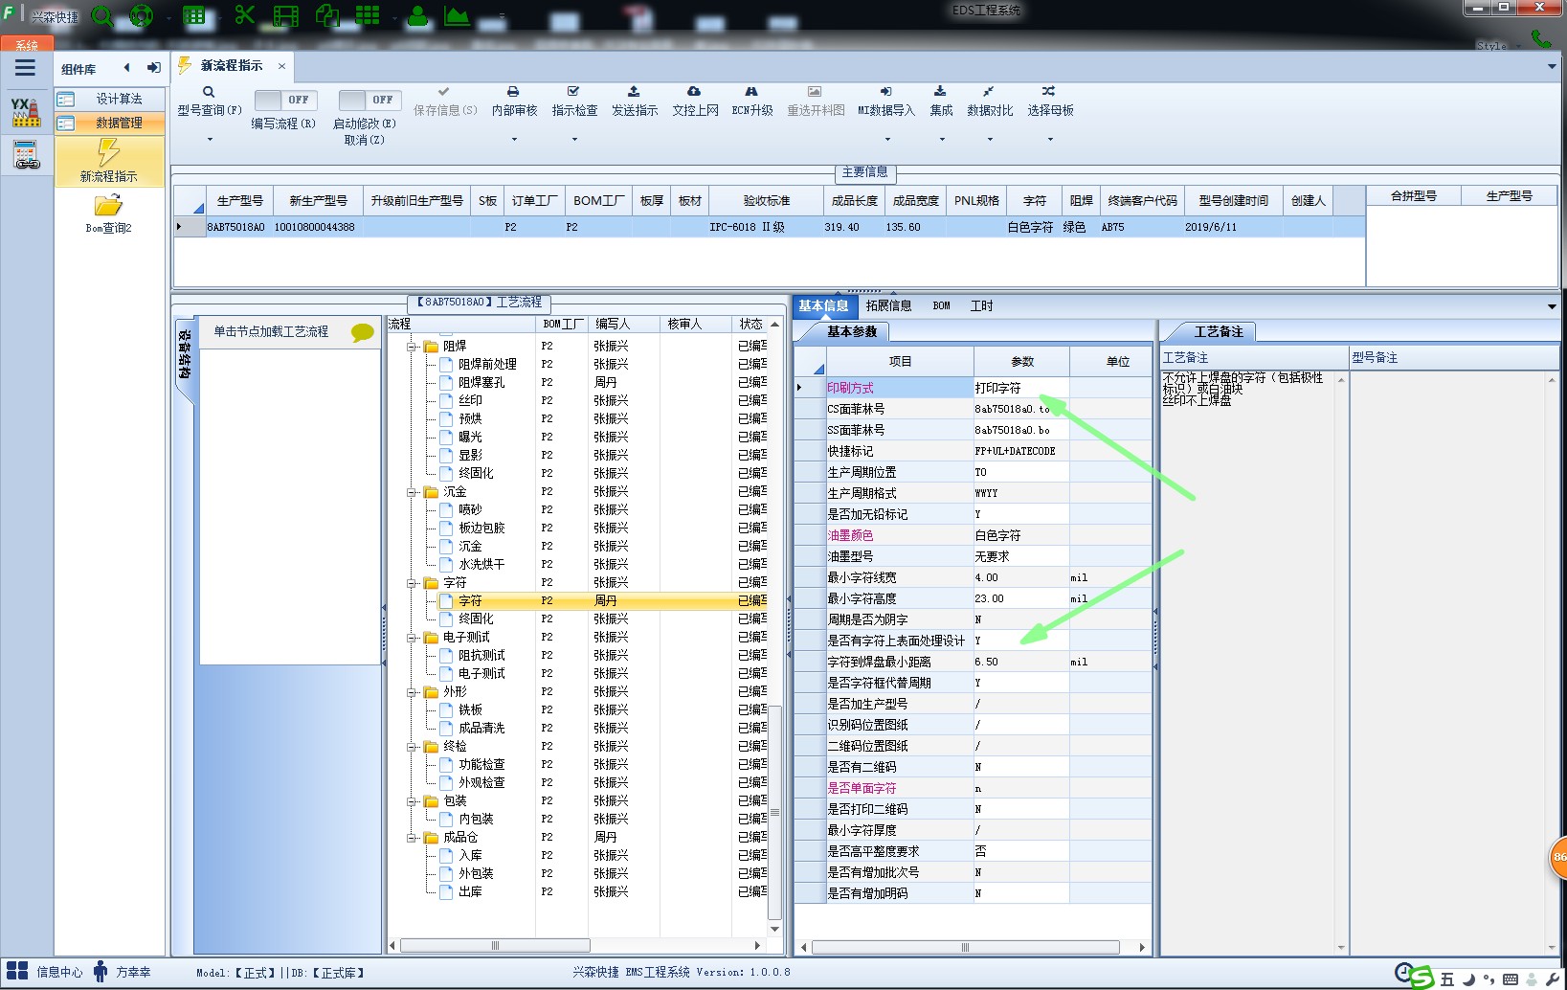Open the 系统 menu tab
Viewport: 1567px width, 990px height.
coord(27,45)
